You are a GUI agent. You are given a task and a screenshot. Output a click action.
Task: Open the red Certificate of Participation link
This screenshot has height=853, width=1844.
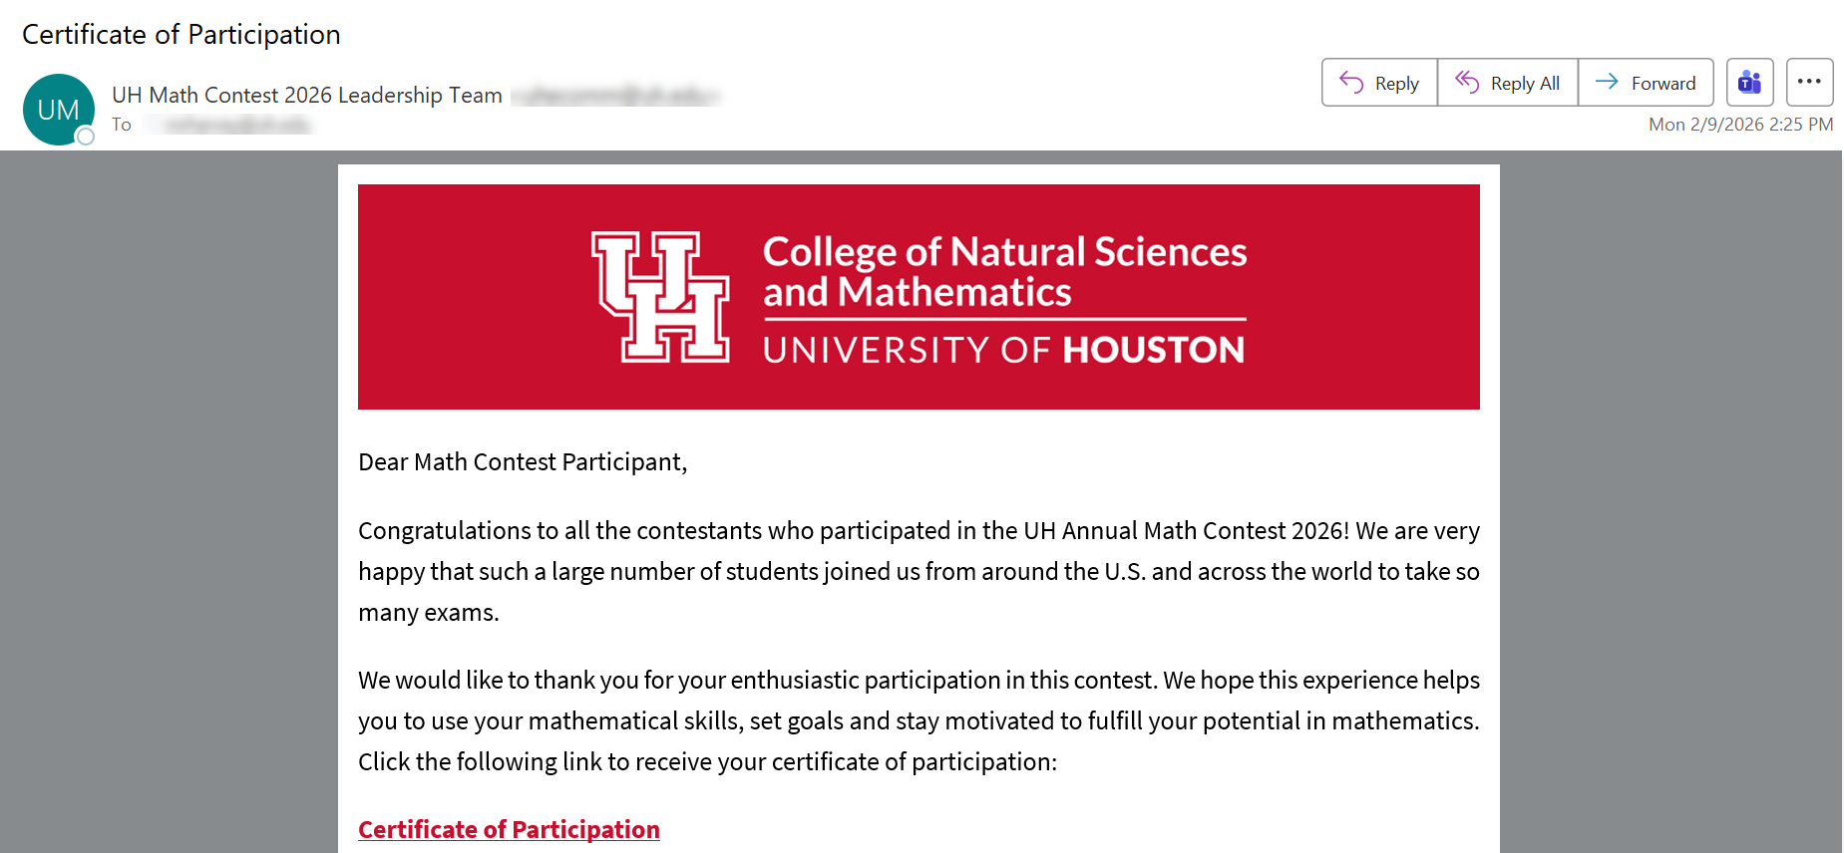tap(509, 829)
